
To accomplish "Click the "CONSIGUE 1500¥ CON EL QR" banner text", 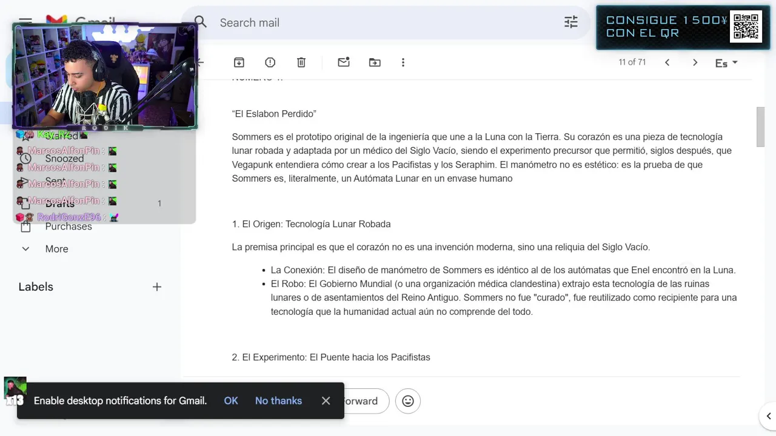I will click(666, 27).
